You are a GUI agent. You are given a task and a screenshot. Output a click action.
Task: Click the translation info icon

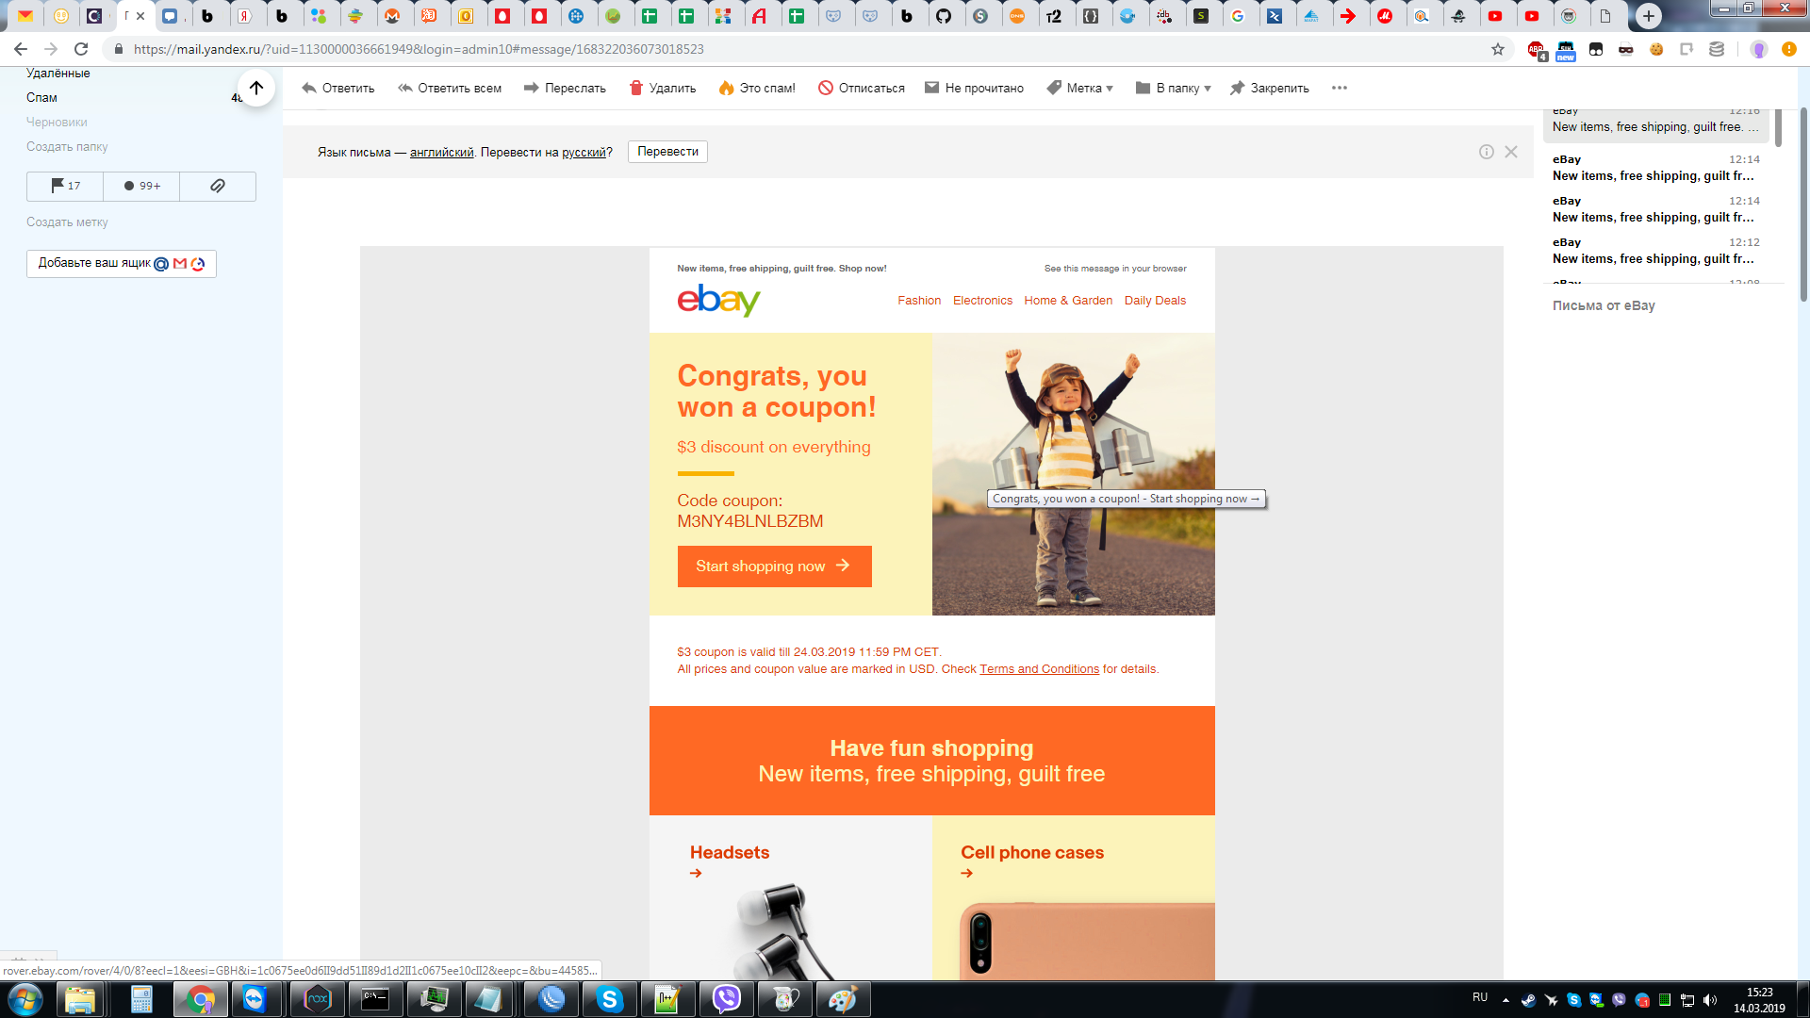coord(1487,152)
